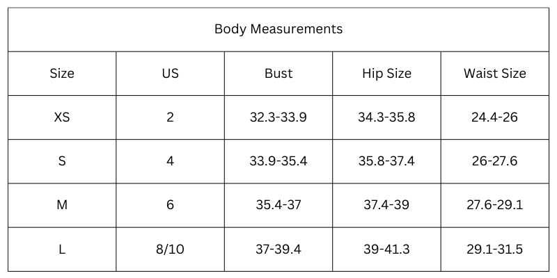This screenshot has width=557, height=278.
Task: Click waist measurement 24.4-26
Action: click(494, 117)
